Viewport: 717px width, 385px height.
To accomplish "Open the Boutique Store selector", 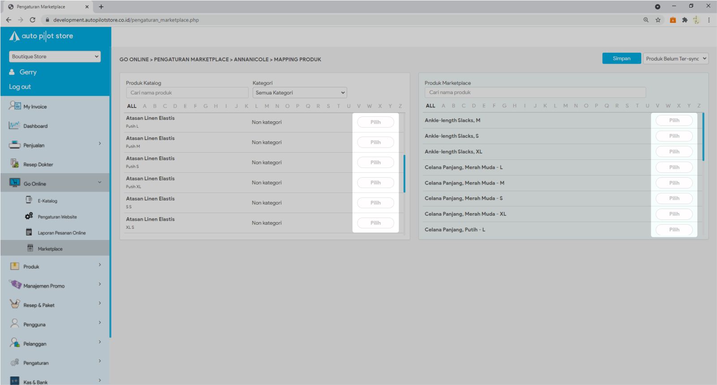I will pos(55,56).
